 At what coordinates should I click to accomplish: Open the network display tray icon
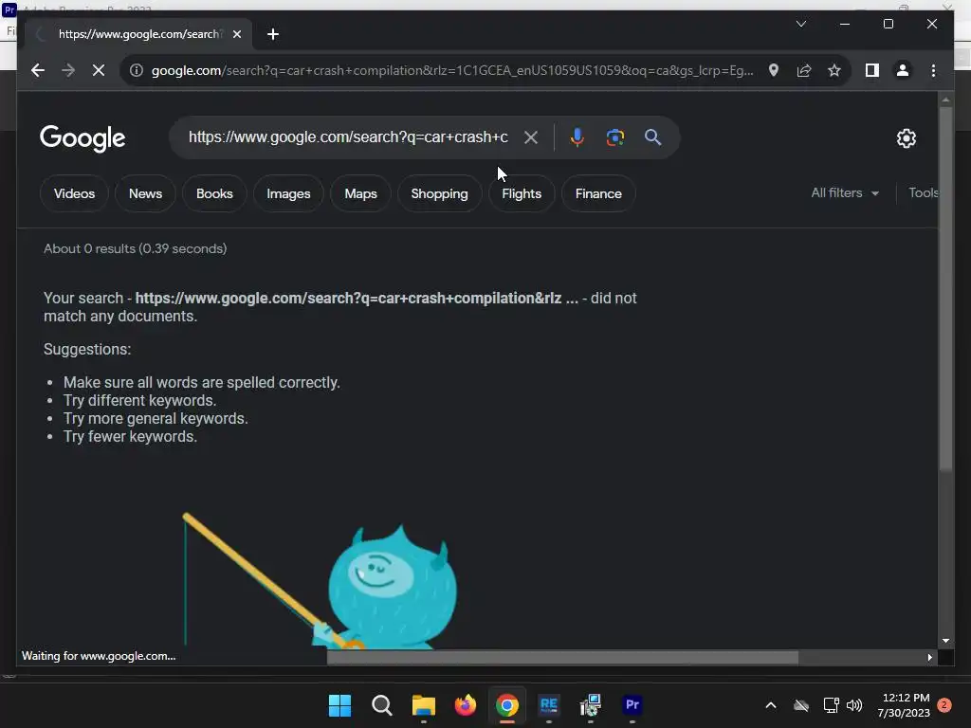831,705
